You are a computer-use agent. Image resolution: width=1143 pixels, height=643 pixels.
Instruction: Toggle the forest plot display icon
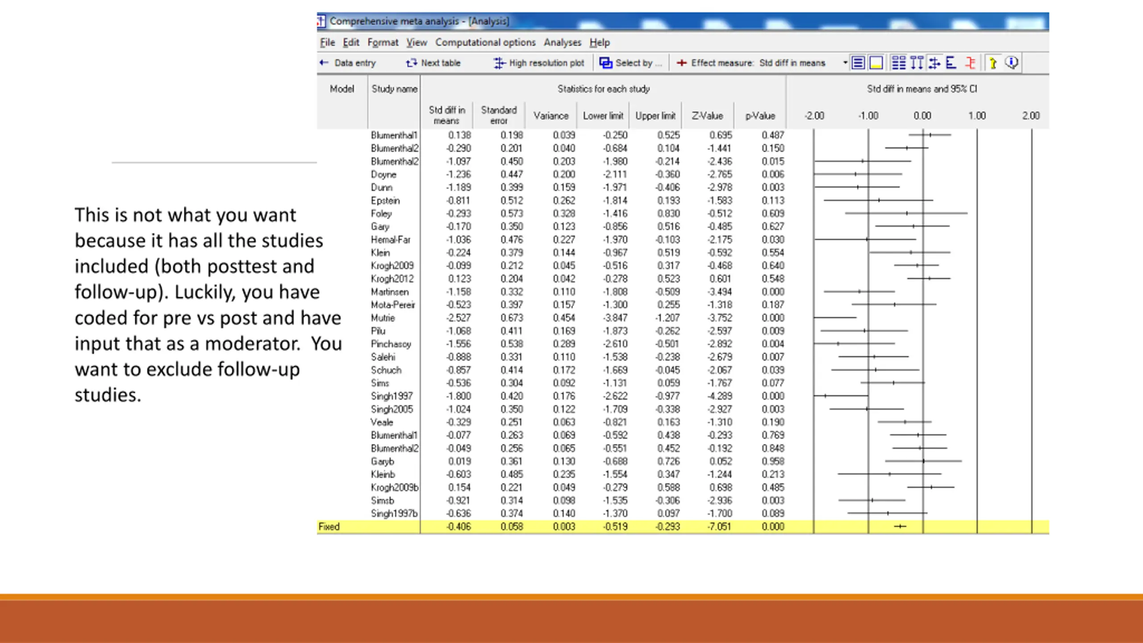pyautogui.click(x=934, y=63)
